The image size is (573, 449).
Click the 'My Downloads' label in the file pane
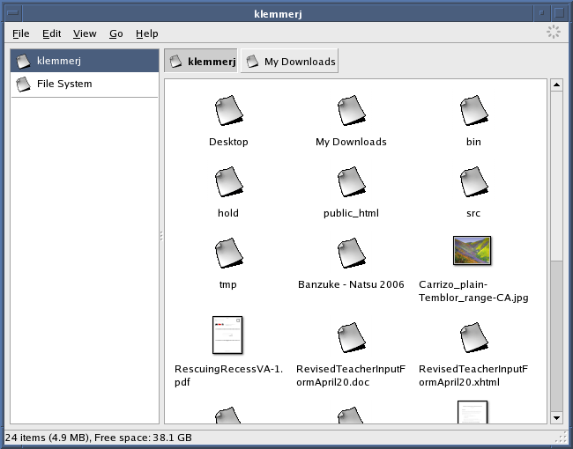351,142
